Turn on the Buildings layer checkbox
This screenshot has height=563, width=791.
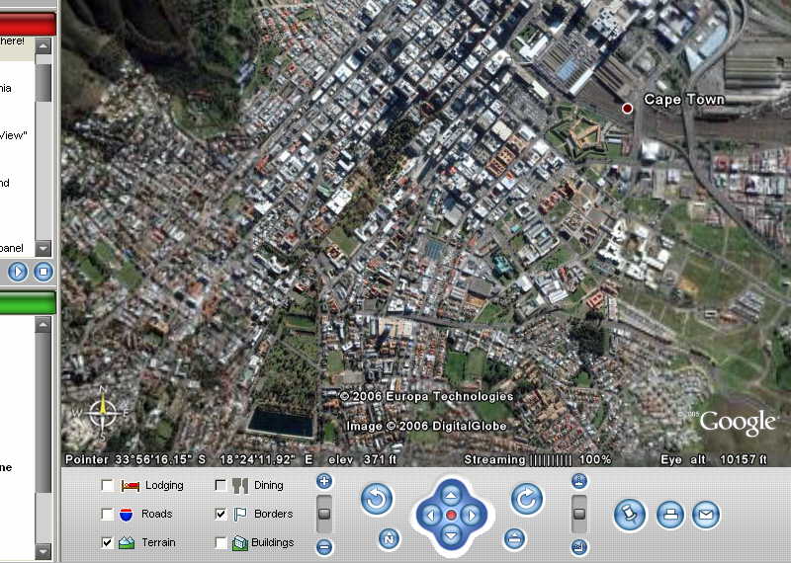(x=220, y=542)
